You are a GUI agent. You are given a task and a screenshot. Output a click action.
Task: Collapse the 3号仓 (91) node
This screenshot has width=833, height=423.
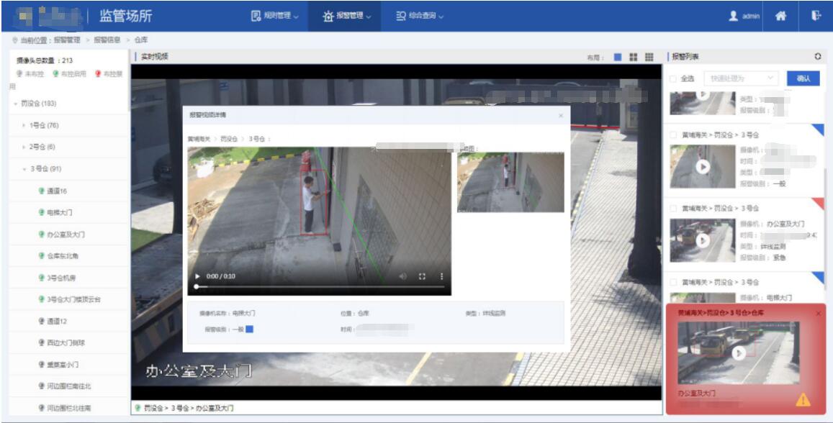[x=24, y=169]
